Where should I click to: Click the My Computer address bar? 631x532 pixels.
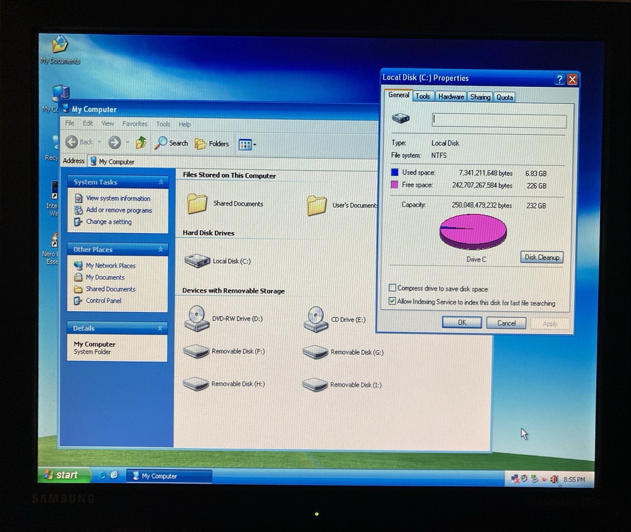coord(233,162)
